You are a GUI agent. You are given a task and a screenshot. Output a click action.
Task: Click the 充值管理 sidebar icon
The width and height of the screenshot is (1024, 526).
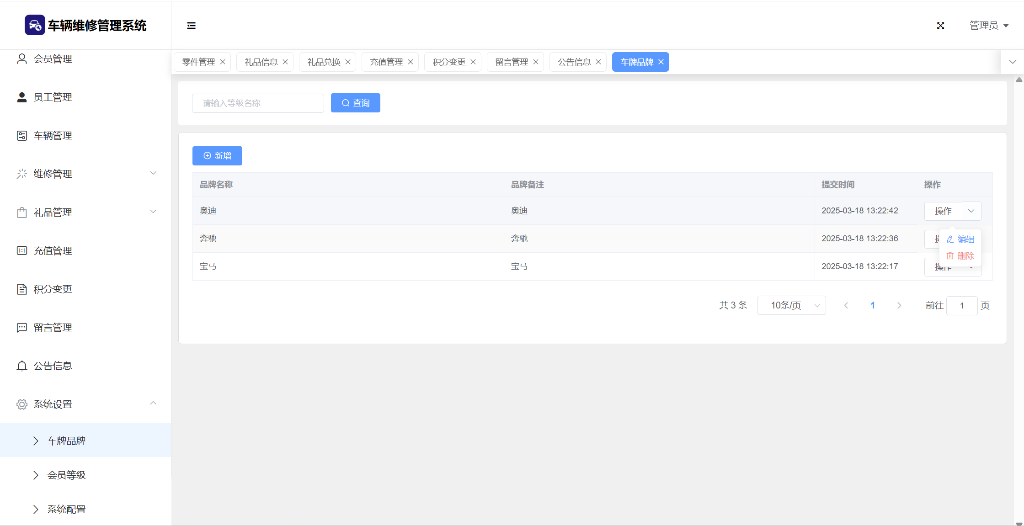(x=21, y=251)
